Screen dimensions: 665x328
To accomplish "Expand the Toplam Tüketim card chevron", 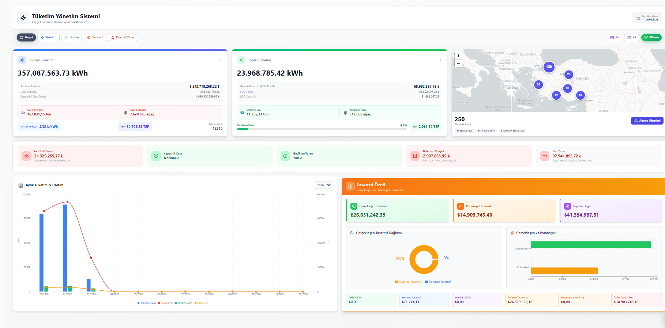I will 221,60.
